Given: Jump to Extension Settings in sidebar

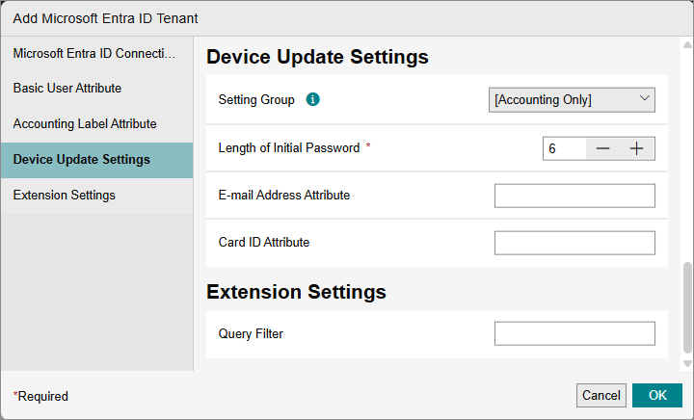Looking at the screenshot, I should pos(97,196).
